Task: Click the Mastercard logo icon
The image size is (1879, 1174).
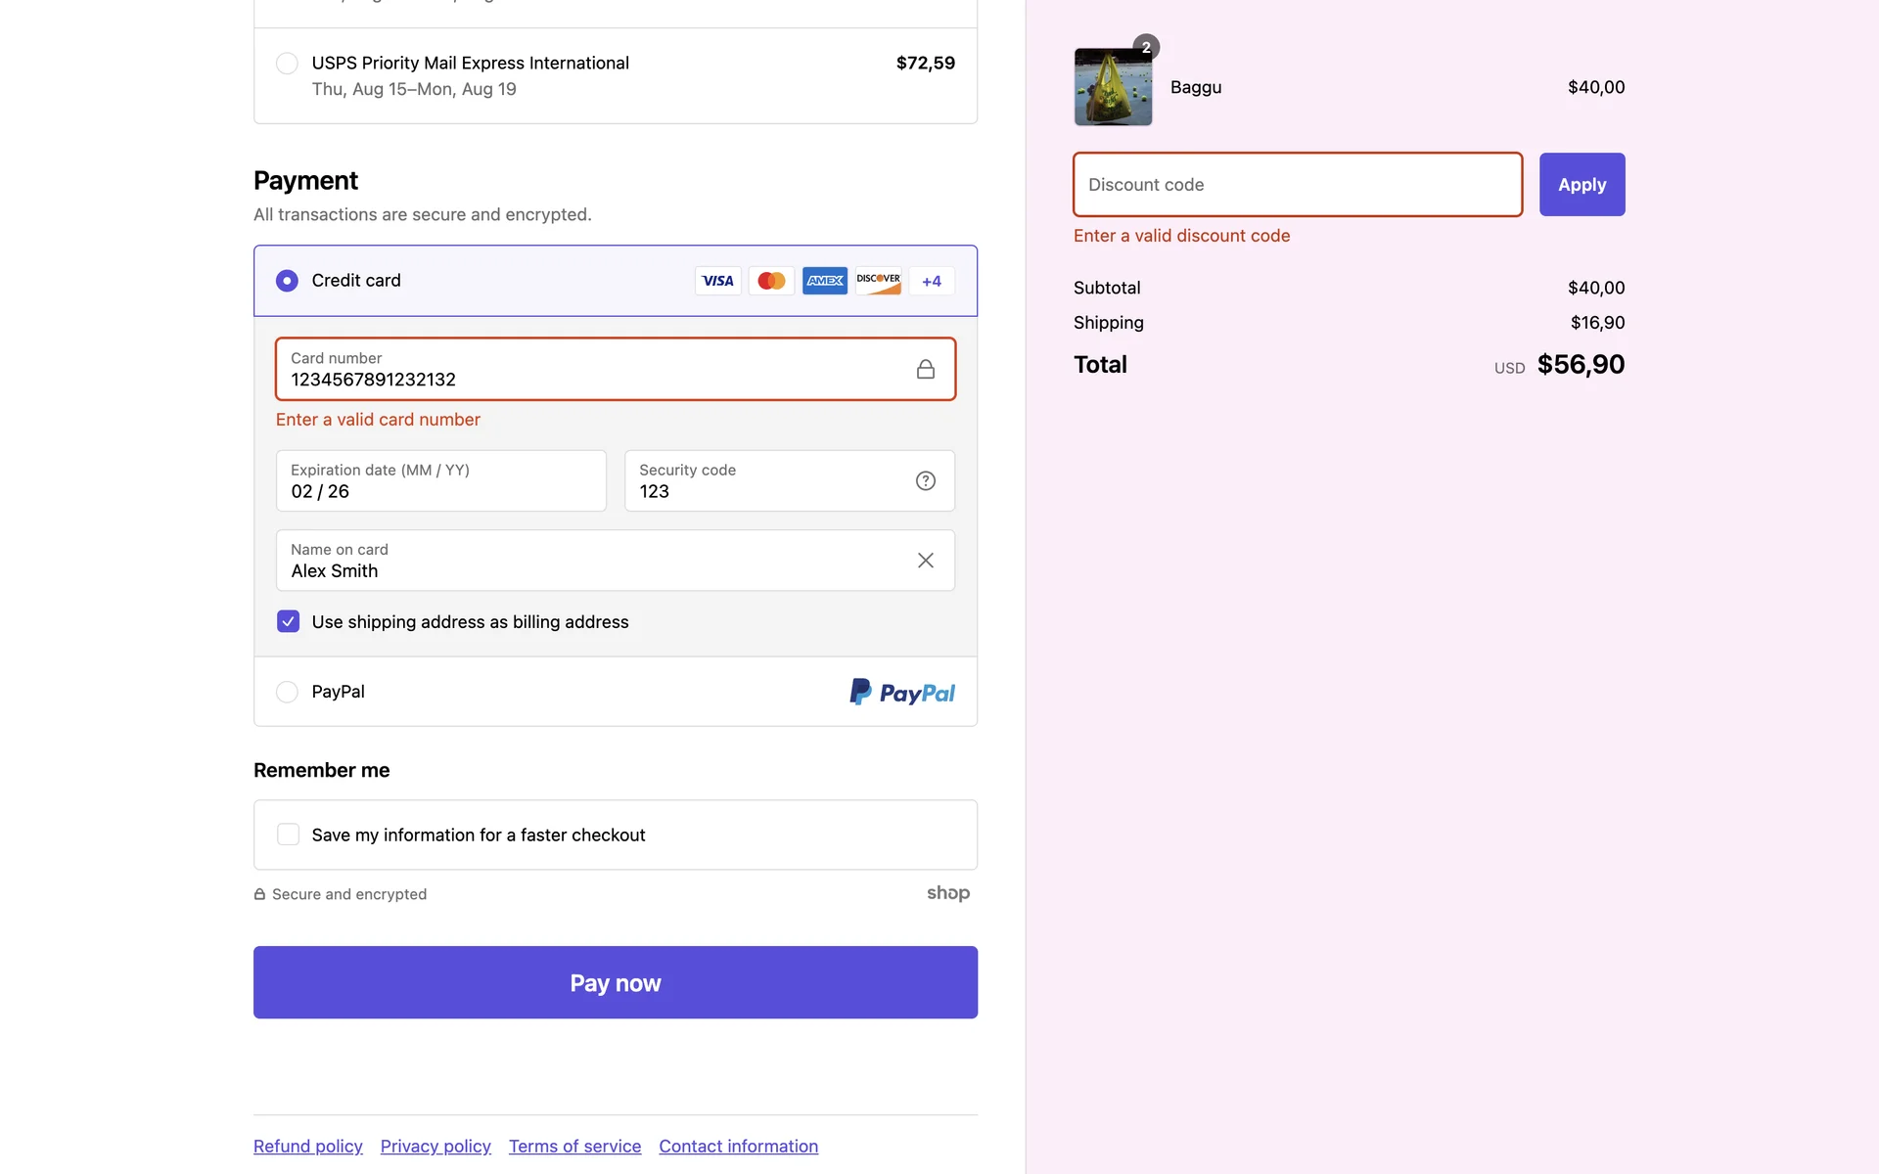Action: coord(771,281)
